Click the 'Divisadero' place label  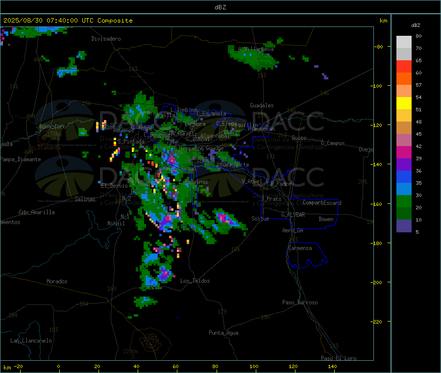106,39
